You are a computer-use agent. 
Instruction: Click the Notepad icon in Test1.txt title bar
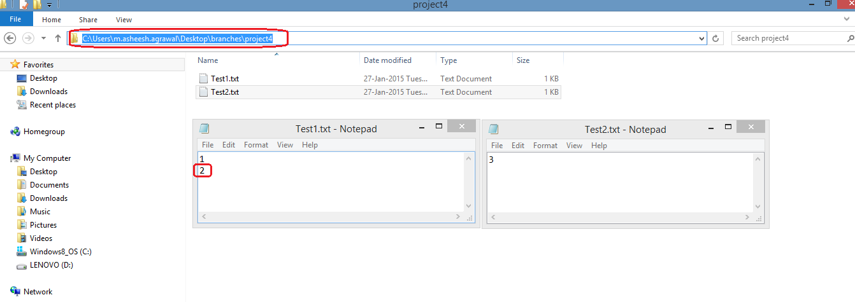click(x=205, y=128)
